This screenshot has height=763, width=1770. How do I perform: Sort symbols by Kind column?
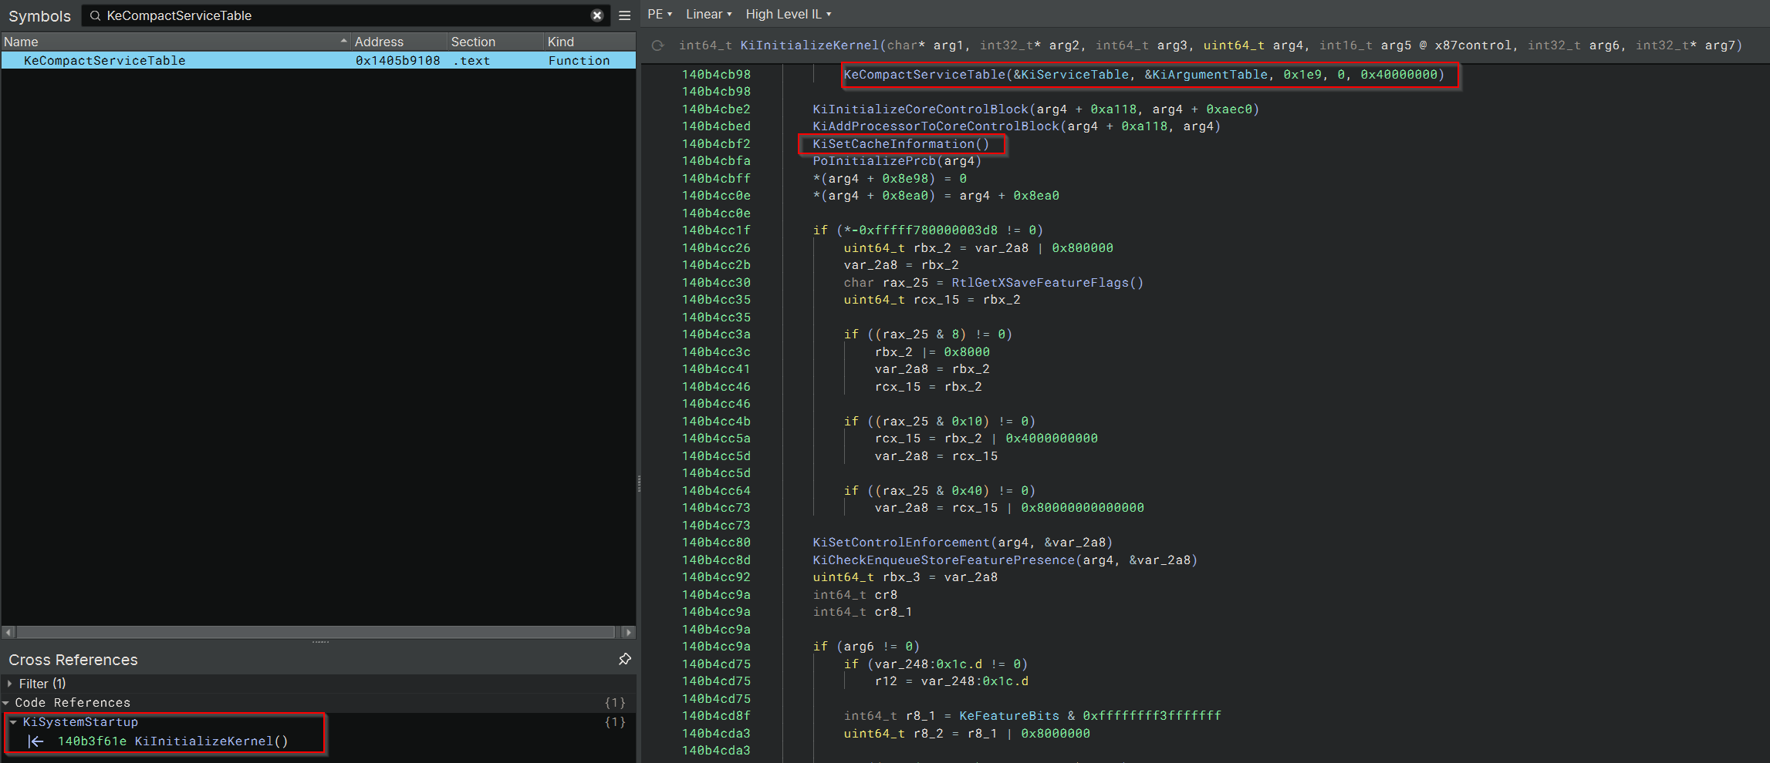(x=589, y=42)
